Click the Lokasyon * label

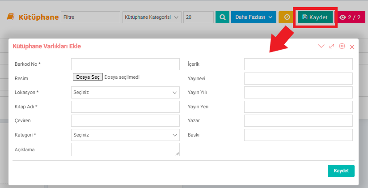(x=26, y=92)
